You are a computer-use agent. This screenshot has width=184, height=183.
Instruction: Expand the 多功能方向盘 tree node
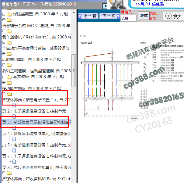[4, 82]
